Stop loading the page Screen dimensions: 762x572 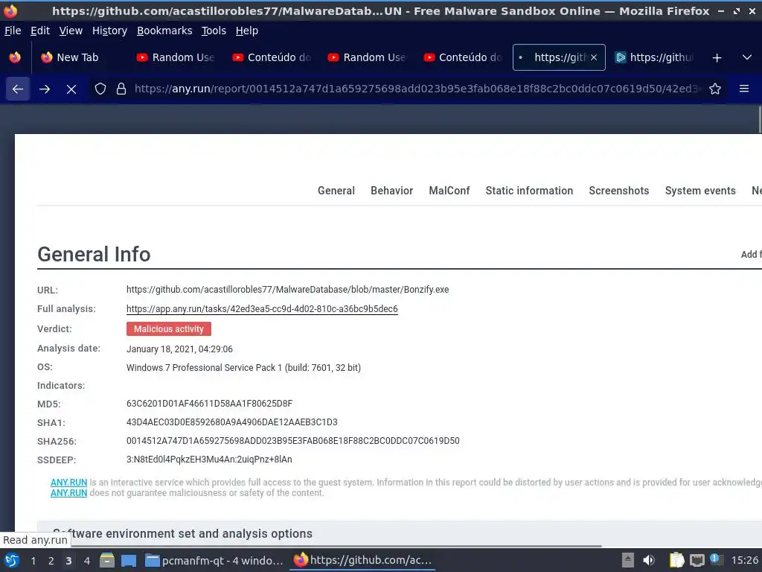point(71,89)
